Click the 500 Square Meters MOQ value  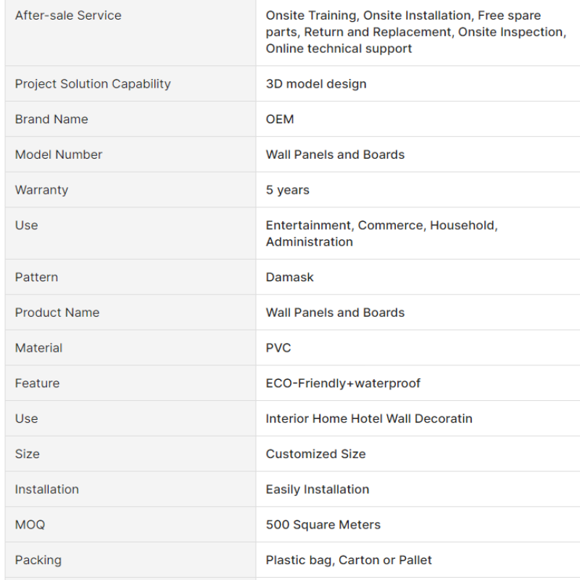(323, 525)
